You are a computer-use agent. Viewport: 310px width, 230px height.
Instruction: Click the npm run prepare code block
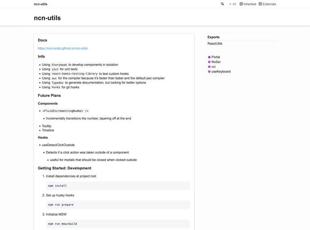coord(118,204)
